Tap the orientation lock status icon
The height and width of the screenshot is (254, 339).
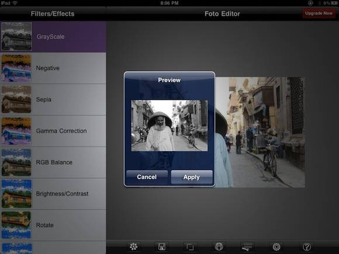310,3
